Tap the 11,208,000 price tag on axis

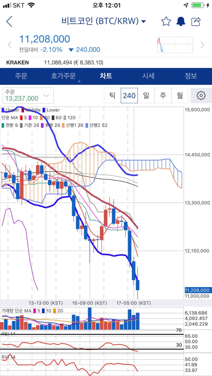click(x=198, y=290)
